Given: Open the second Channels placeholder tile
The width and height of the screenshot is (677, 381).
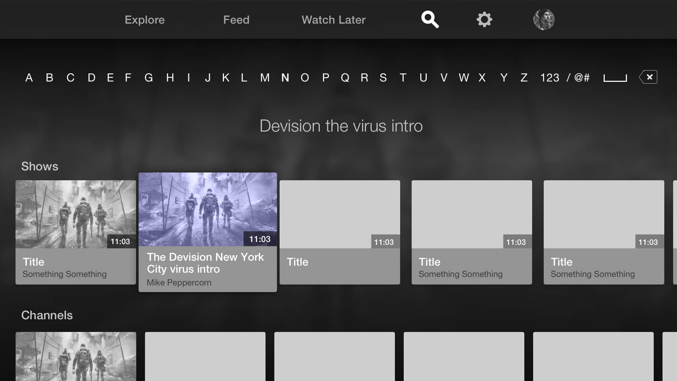Looking at the screenshot, I should click(x=205, y=356).
